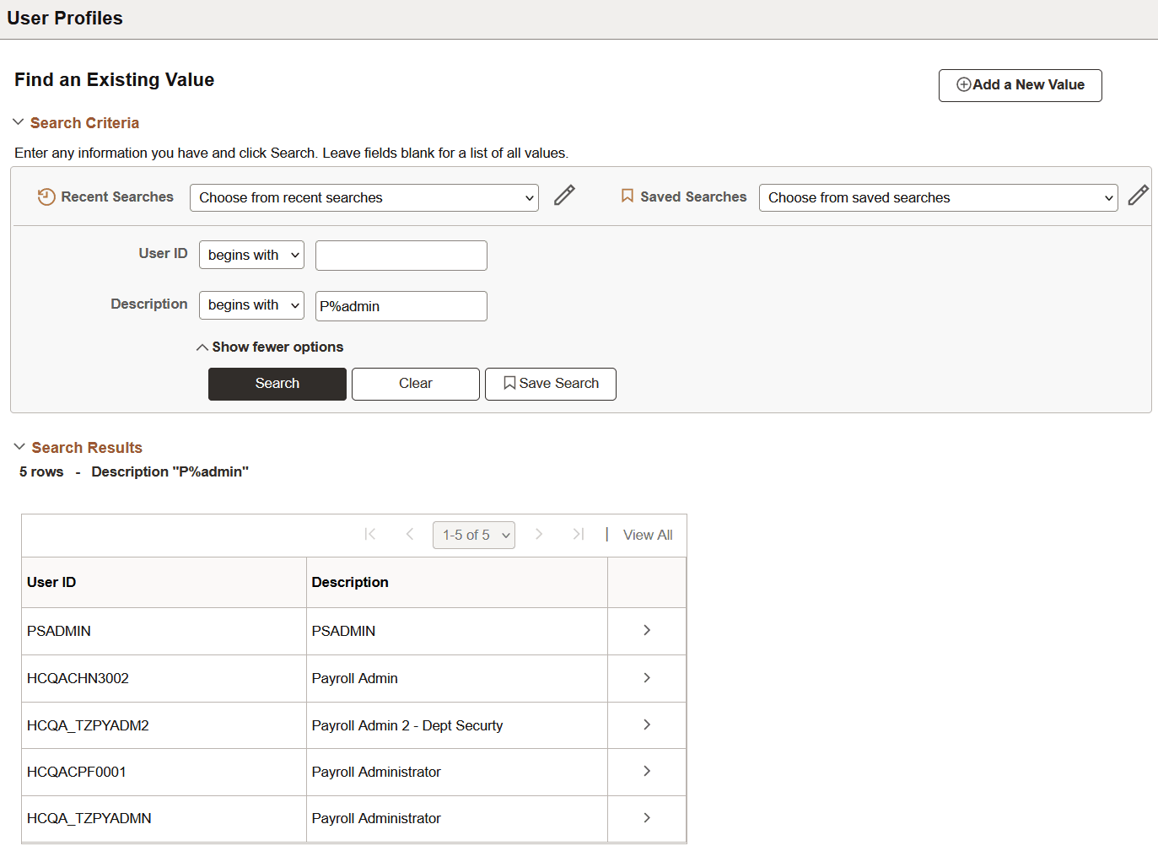Click the Saved Searches bookmark icon
This screenshot has height=851, width=1158.
click(x=627, y=196)
